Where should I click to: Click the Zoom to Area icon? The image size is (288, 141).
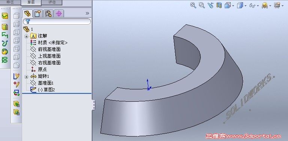click(x=202, y=5)
